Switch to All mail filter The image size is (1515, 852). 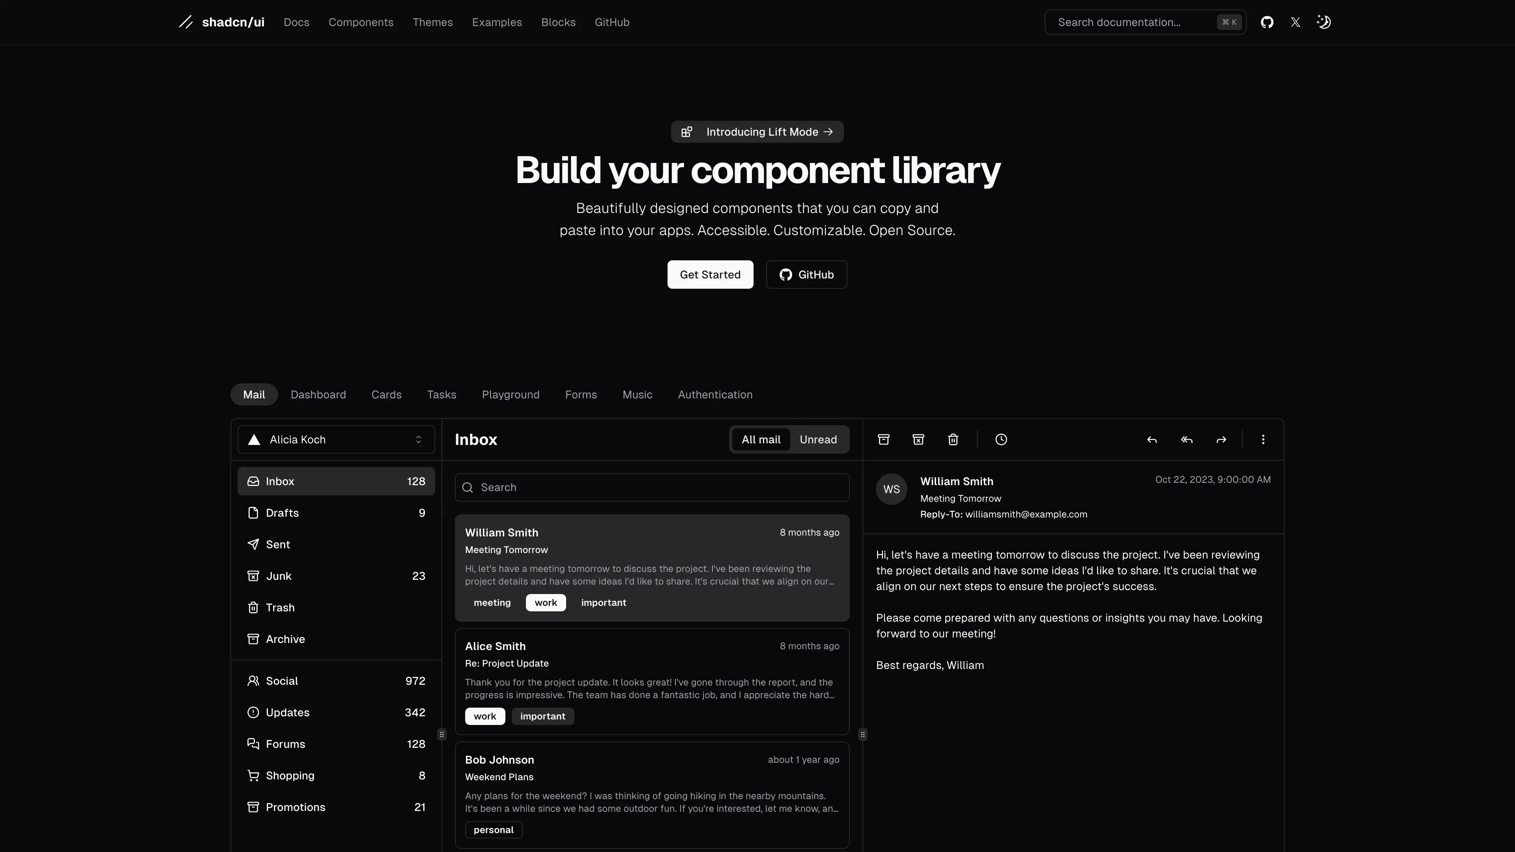coord(761,439)
